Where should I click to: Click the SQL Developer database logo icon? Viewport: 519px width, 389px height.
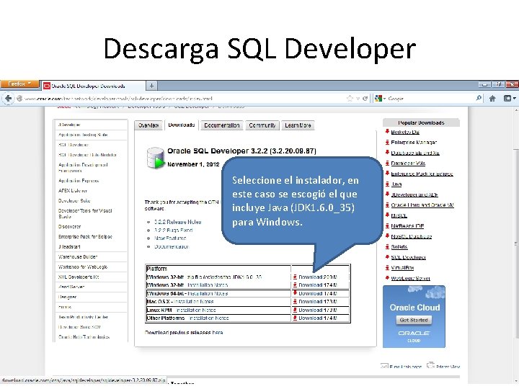155,158
